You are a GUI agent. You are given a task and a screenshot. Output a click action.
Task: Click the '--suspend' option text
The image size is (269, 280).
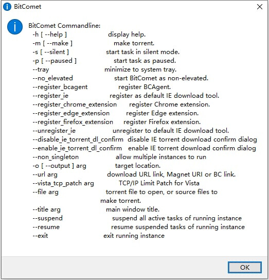[x=47, y=218]
